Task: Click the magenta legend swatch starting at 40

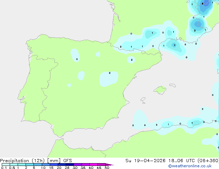Action: pos(94,165)
